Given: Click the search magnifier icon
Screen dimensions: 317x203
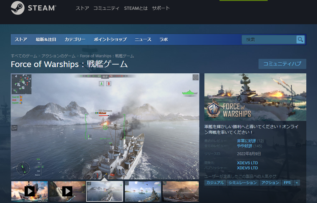Looking at the screenshot, I should (301, 39).
